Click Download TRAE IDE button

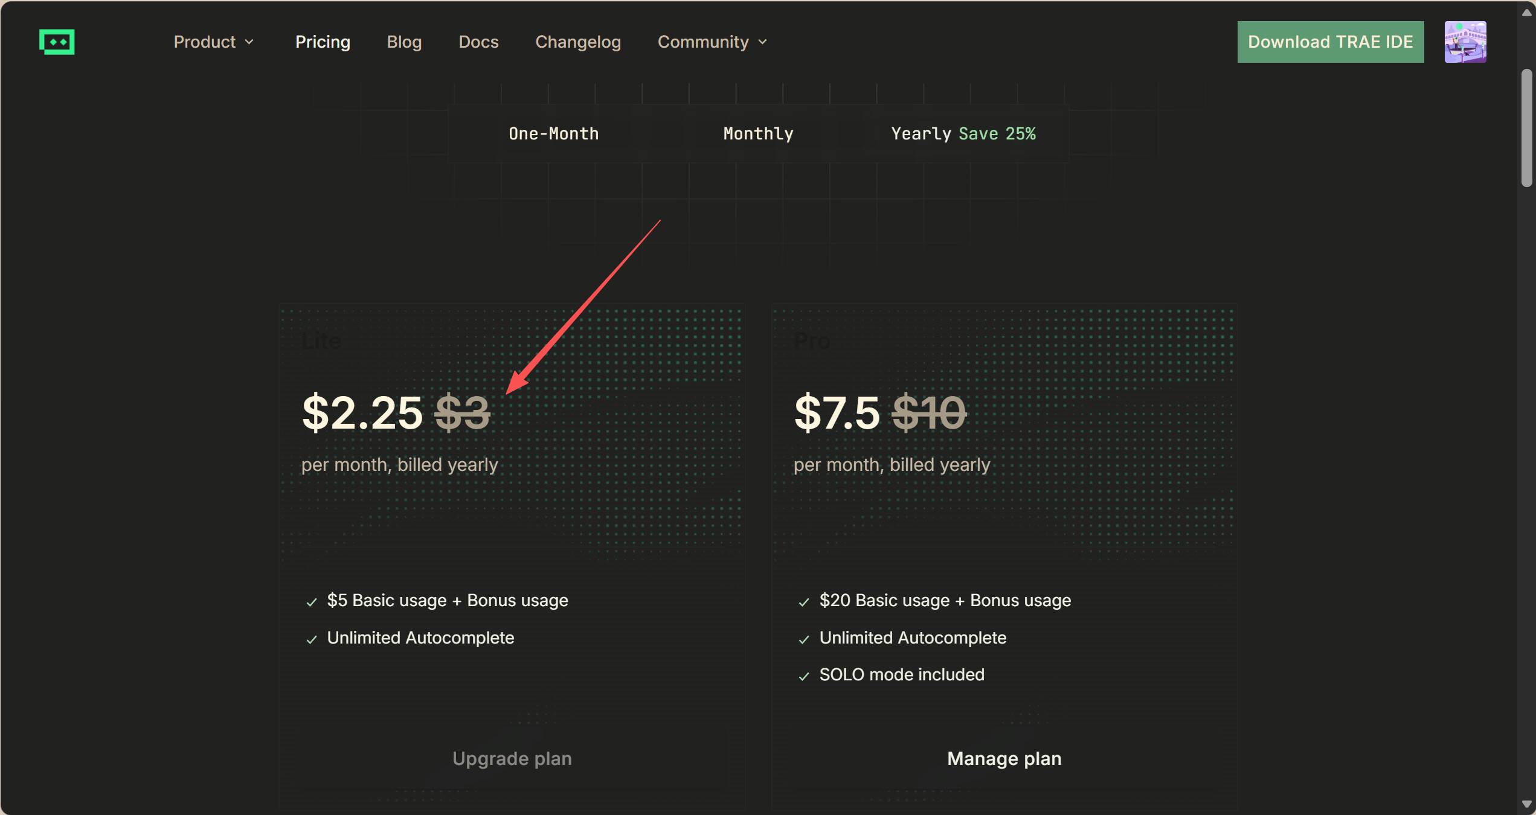pos(1330,42)
